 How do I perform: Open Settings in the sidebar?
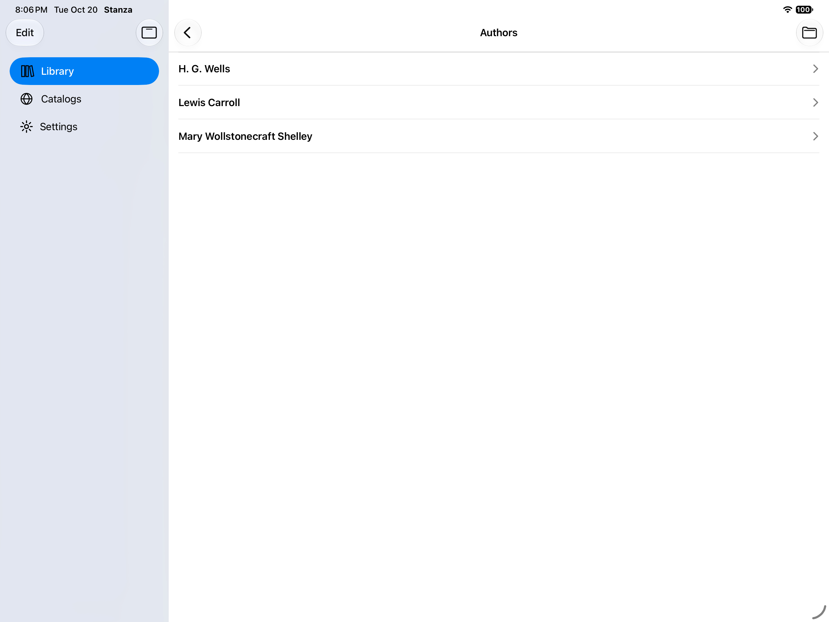tap(84, 127)
